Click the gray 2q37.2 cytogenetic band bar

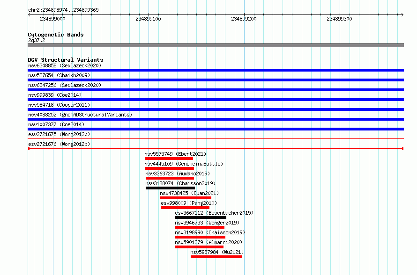pos(216,45)
